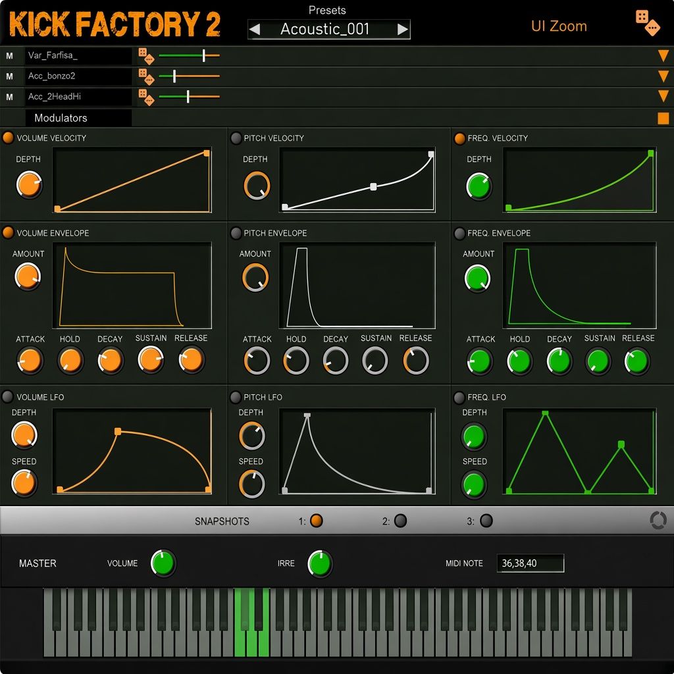Click the Freq. Envelope Hold knob
The height and width of the screenshot is (674, 674).
tap(519, 361)
